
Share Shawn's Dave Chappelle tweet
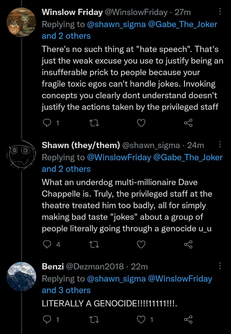click(188, 244)
